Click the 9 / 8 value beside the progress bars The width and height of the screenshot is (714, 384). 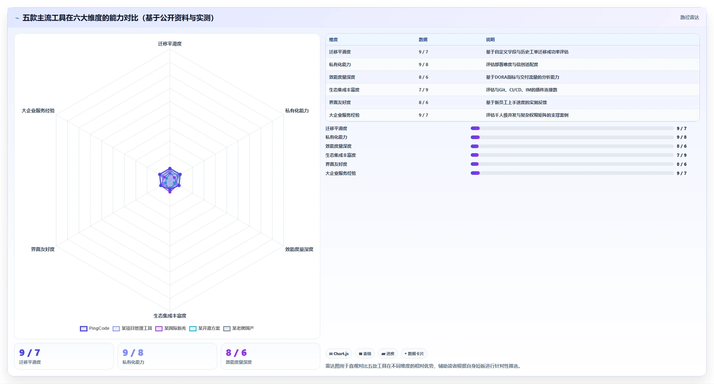click(x=681, y=137)
